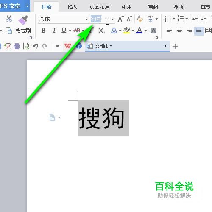Click the Copy icon
Viewport: 212px width, 212px height.
[9, 31]
